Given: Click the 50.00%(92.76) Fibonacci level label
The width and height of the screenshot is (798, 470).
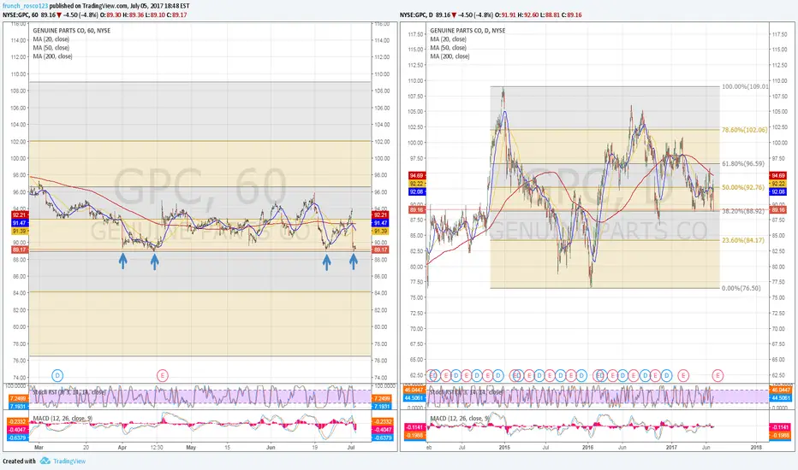Looking at the screenshot, I should pyautogui.click(x=743, y=187).
